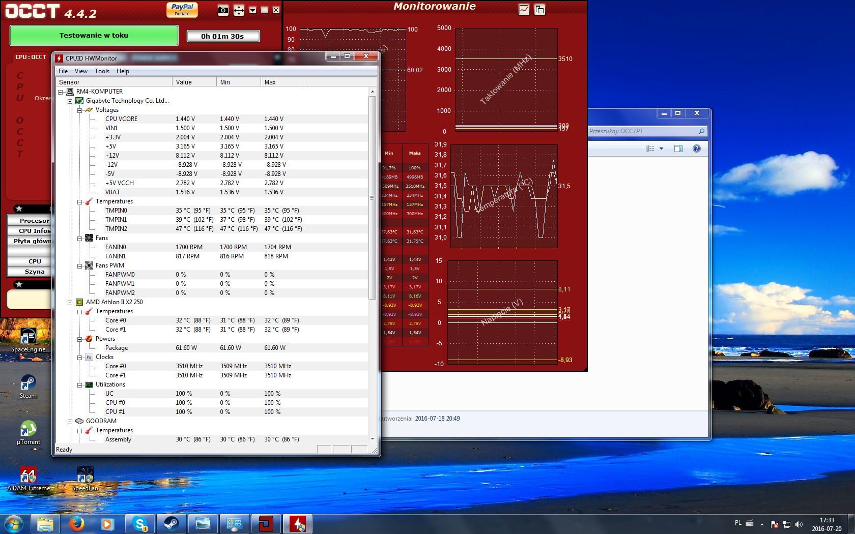
Task: Open the File menu in HWMonitor
Action: point(63,71)
